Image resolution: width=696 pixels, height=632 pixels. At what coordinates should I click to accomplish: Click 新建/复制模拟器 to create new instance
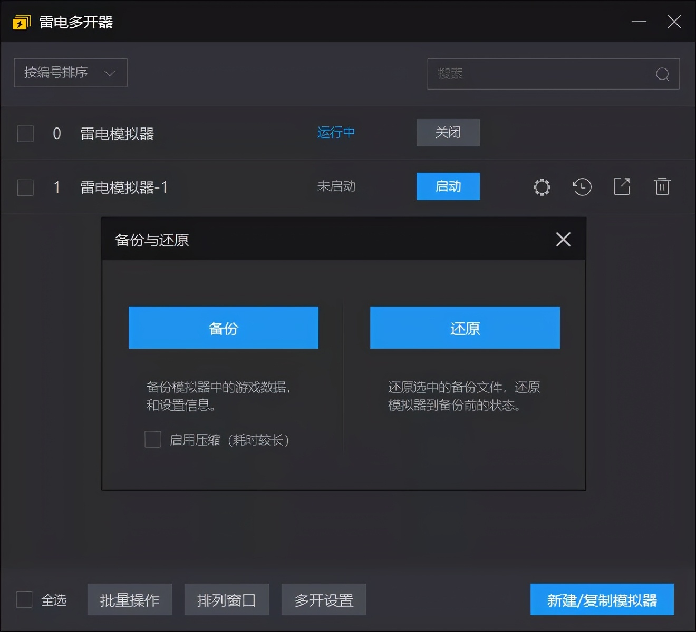(601, 599)
